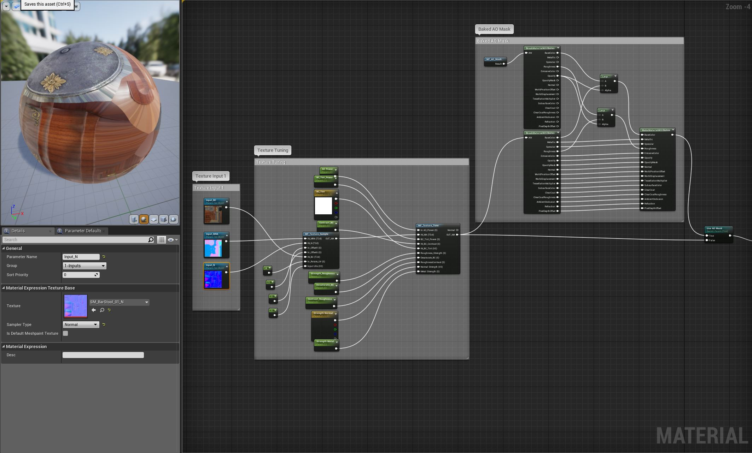Image resolution: width=752 pixels, height=453 pixels.
Task: Toggle Is Default Meshpaint Texture checkbox
Action: click(65, 333)
